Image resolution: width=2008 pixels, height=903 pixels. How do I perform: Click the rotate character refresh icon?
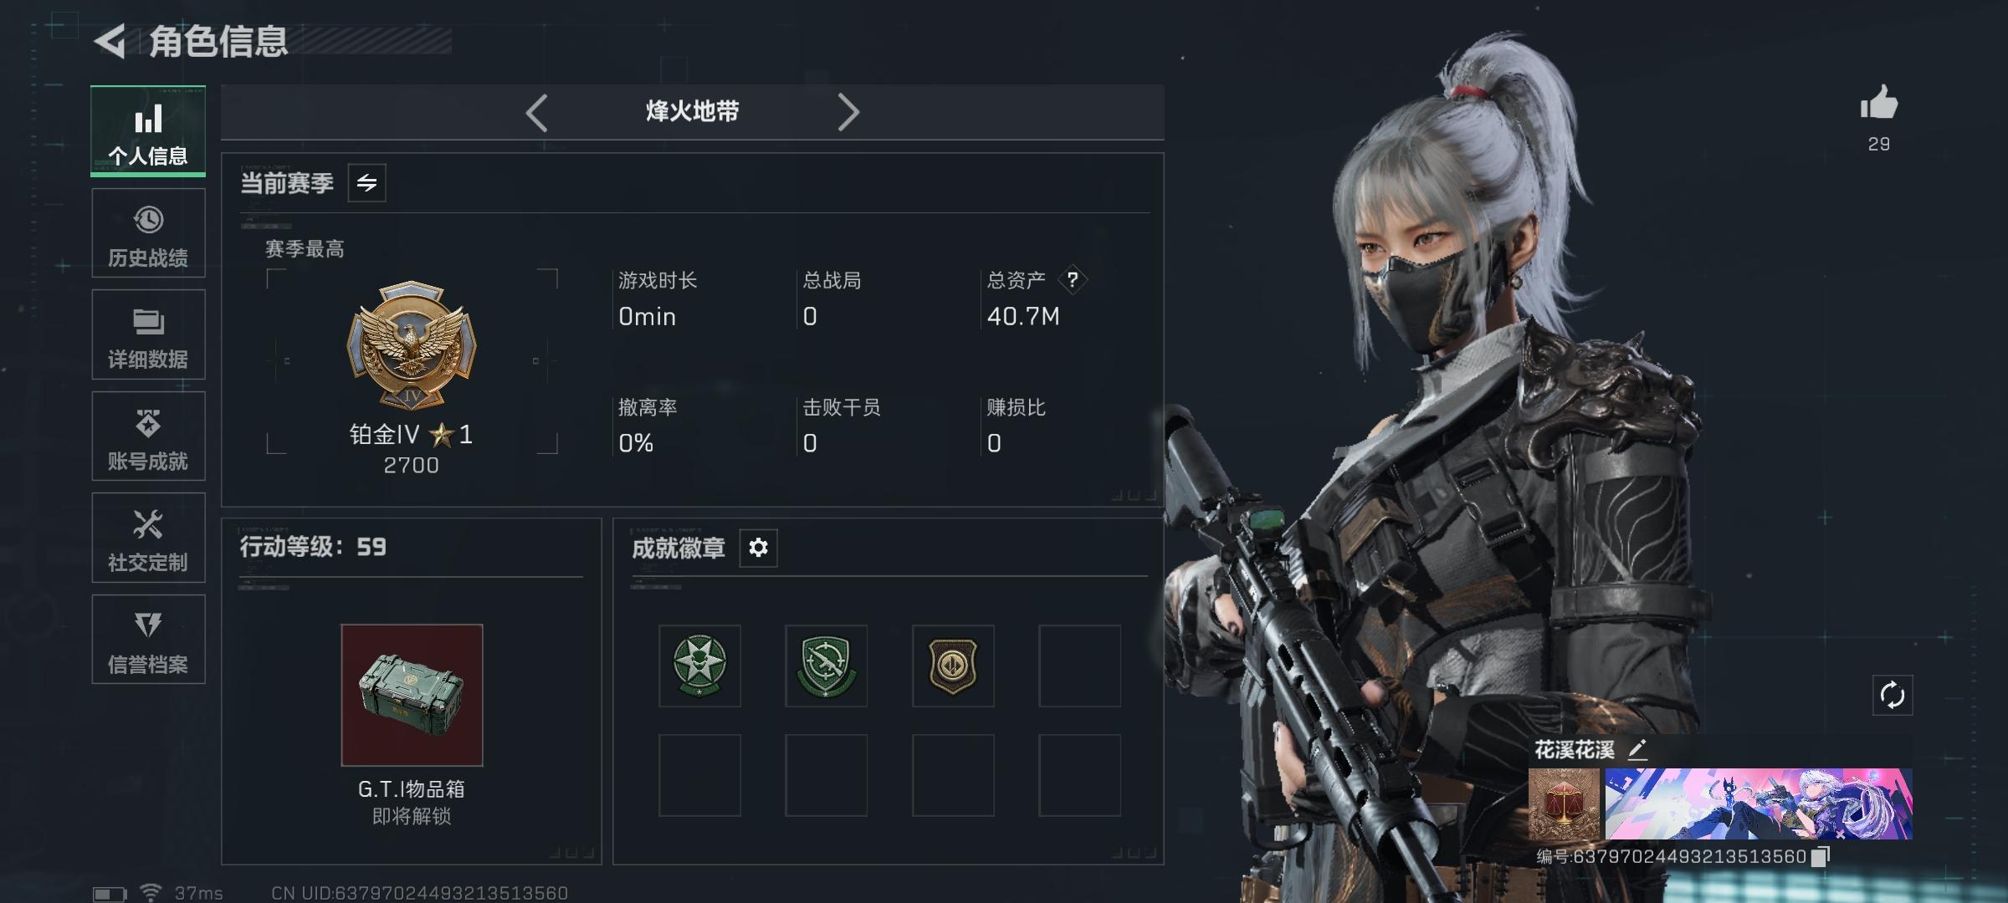pos(1893,695)
